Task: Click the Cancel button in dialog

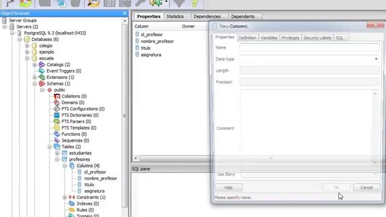Action: pos(367,187)
